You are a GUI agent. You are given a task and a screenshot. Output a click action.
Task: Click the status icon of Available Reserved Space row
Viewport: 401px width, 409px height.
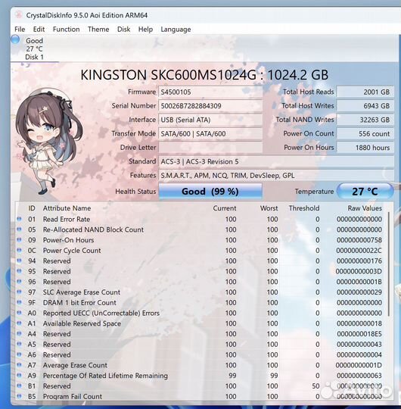[19, 323]
